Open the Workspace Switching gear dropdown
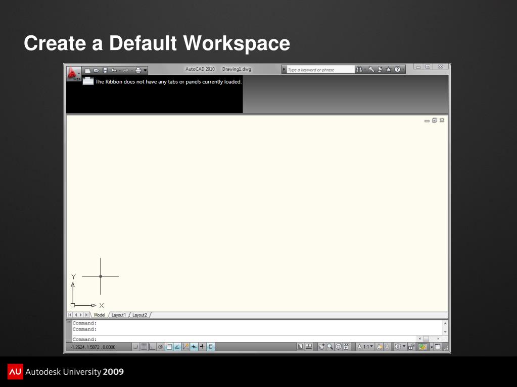517x387 pixels. [x=399, y=347]
